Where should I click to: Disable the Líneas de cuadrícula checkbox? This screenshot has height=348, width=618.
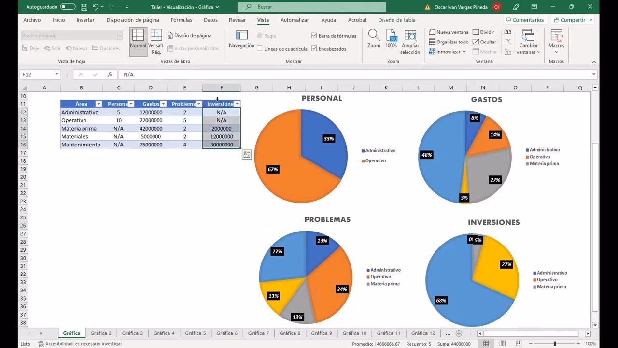pos(260,48)
